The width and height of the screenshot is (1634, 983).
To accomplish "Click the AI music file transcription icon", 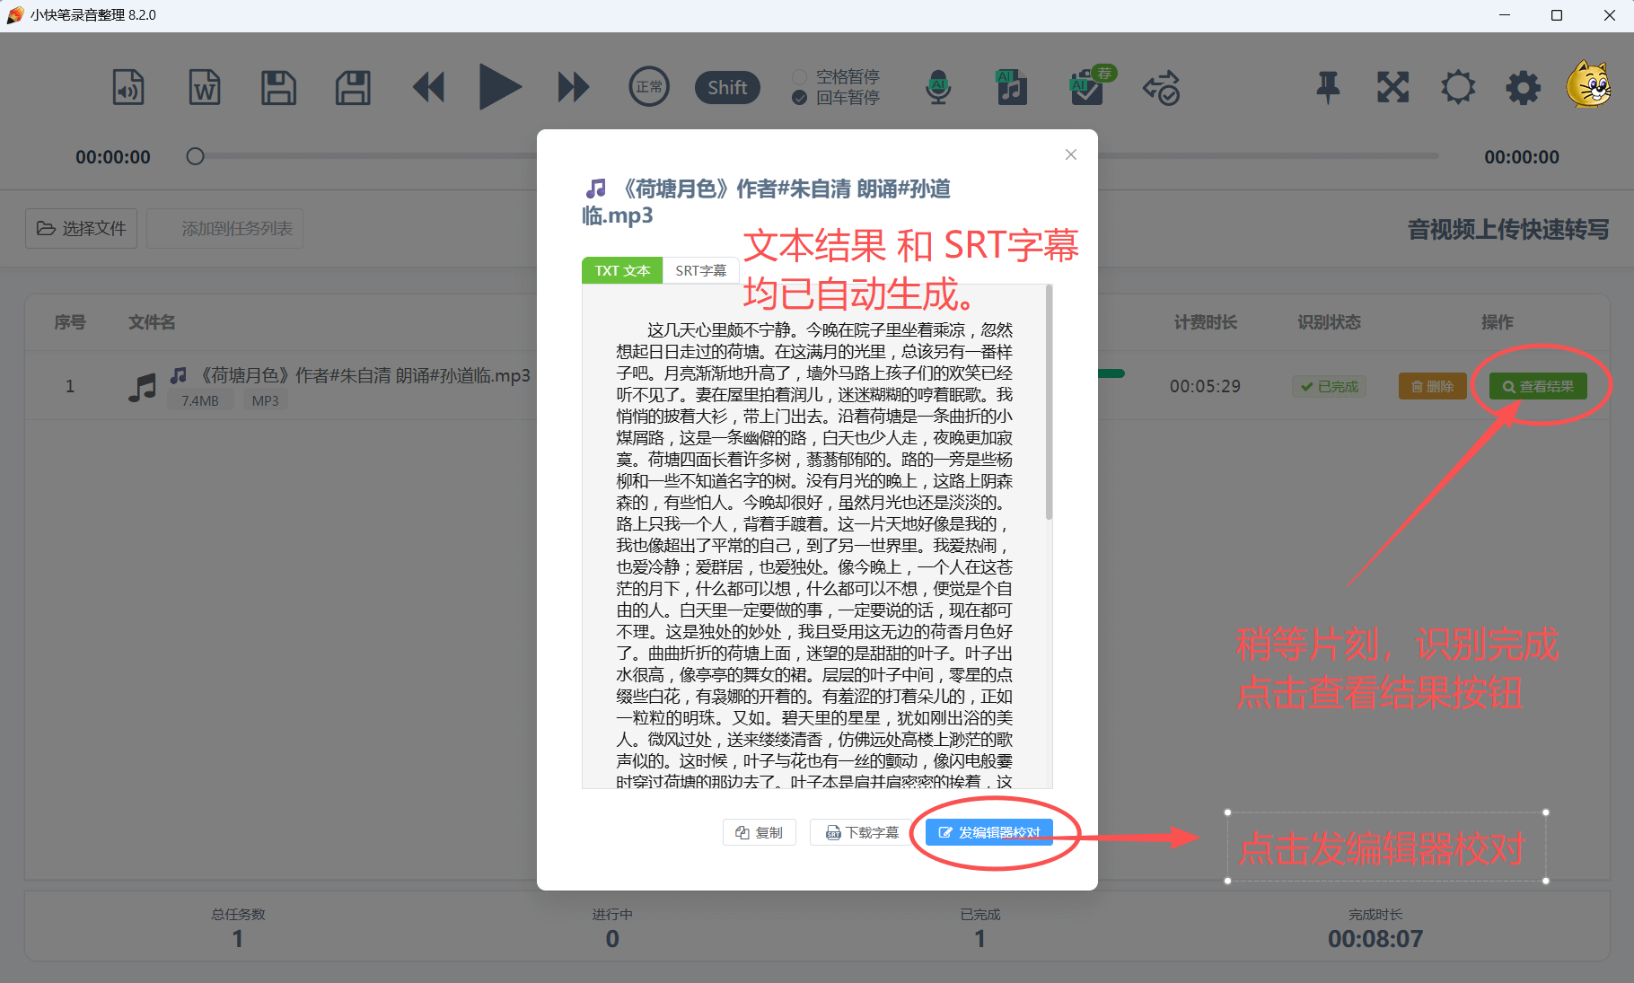I will tap(1012, 88).
